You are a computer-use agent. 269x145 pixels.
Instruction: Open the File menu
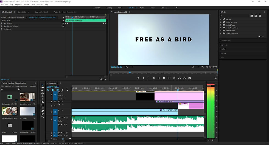[x=2, y=5]
